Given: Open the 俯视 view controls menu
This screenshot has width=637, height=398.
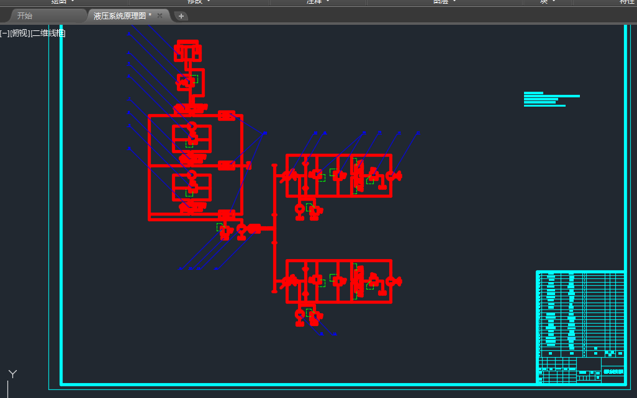Looking at the screenshot, I should point(20,33).
